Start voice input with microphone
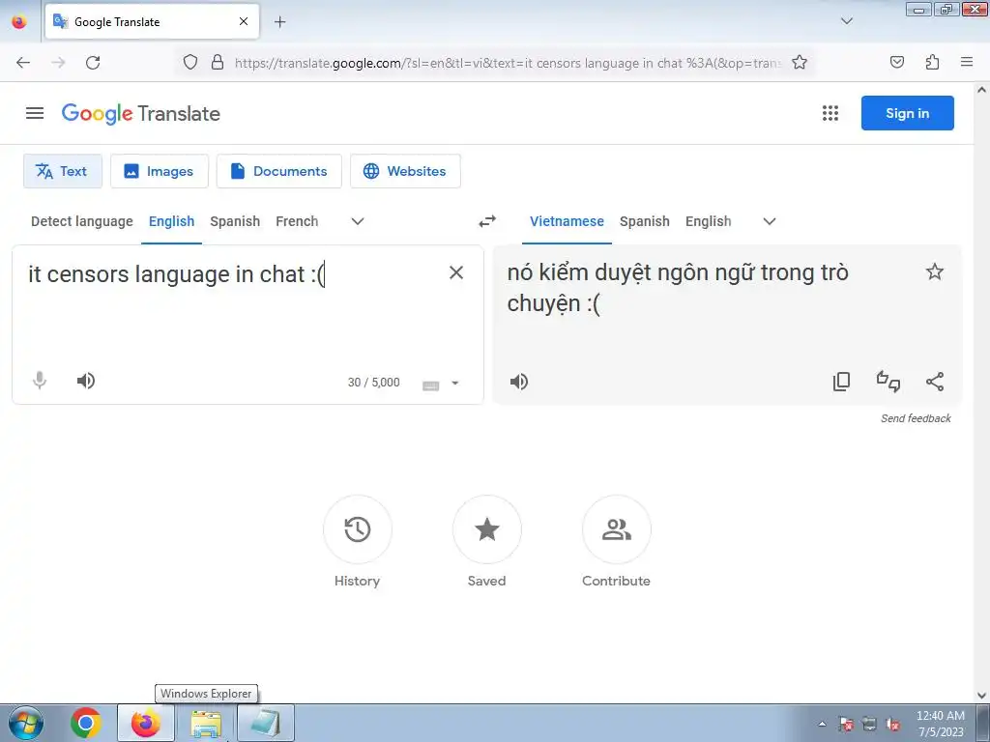 (x=39, y=381)
